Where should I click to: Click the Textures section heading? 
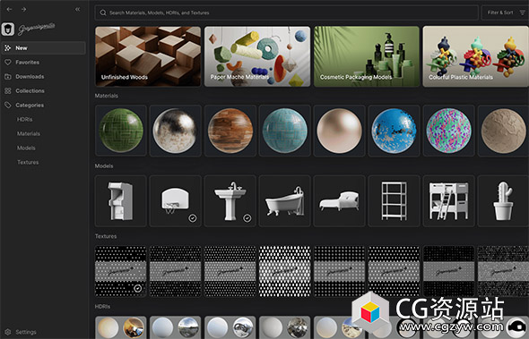106,236
